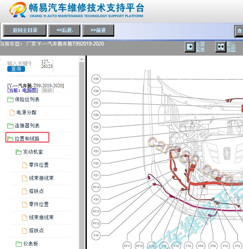Viewport: 243px width, 249px height.
Task: Go back with <<后退 button
Action: click(64, 30)
